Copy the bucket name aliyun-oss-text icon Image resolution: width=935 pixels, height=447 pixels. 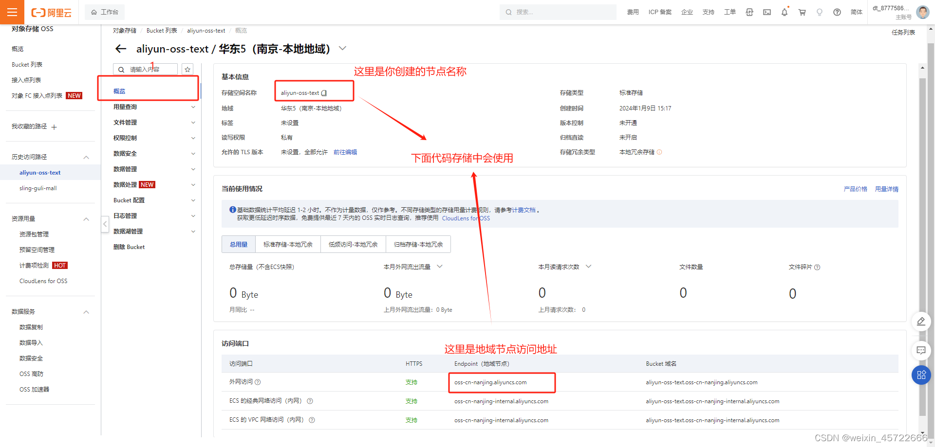pyautogui.click(x=324, y=93)
